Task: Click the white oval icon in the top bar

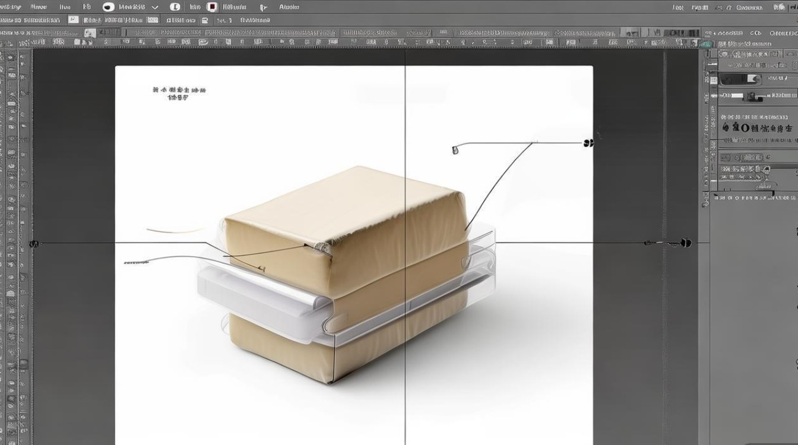Action: click(108, 7)
